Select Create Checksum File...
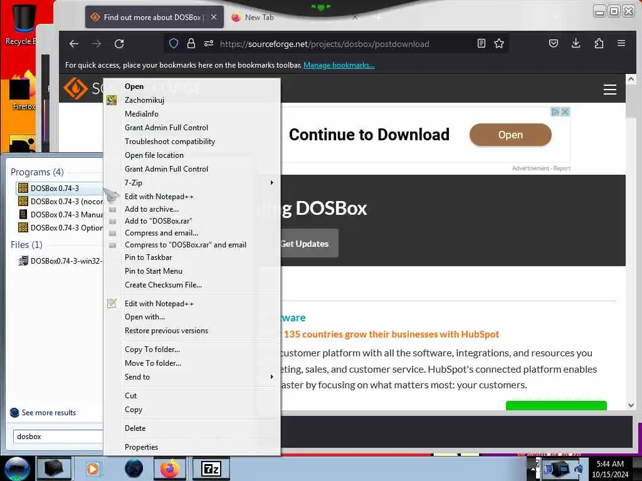 pos(164,285)
